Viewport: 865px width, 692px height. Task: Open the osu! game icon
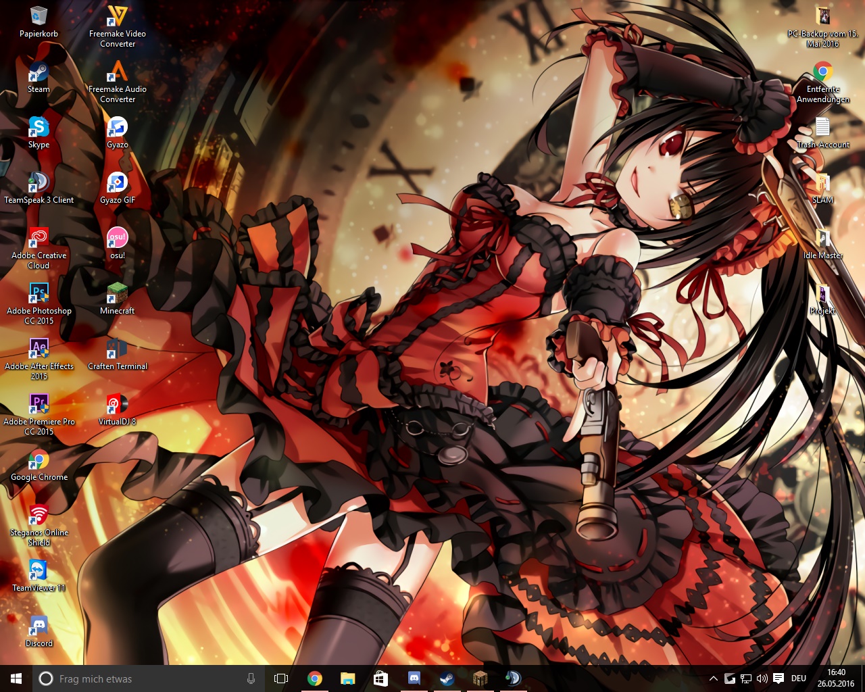pos(117,239)
